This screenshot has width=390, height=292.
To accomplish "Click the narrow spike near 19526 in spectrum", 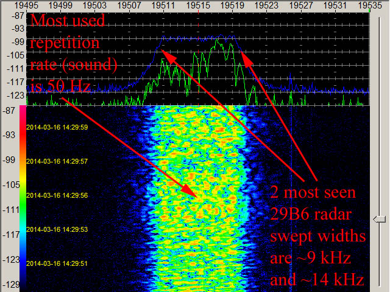I will point(291,82).
